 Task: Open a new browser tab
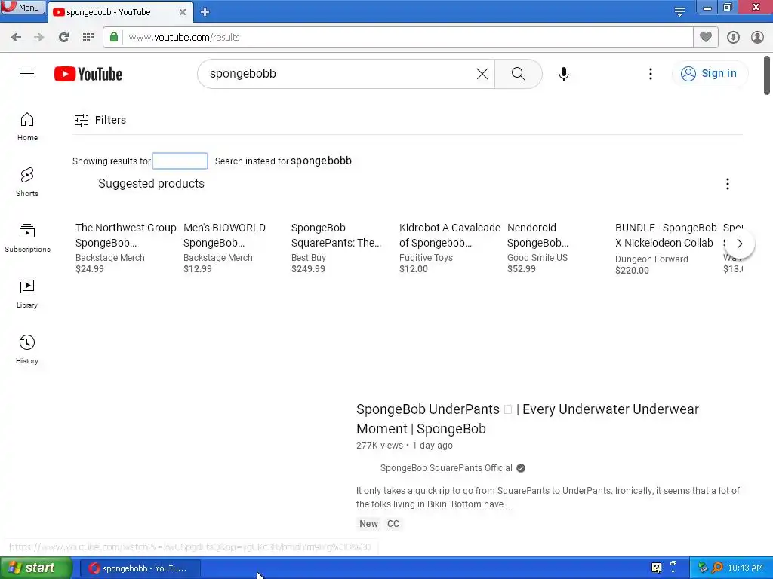point(205,12)
